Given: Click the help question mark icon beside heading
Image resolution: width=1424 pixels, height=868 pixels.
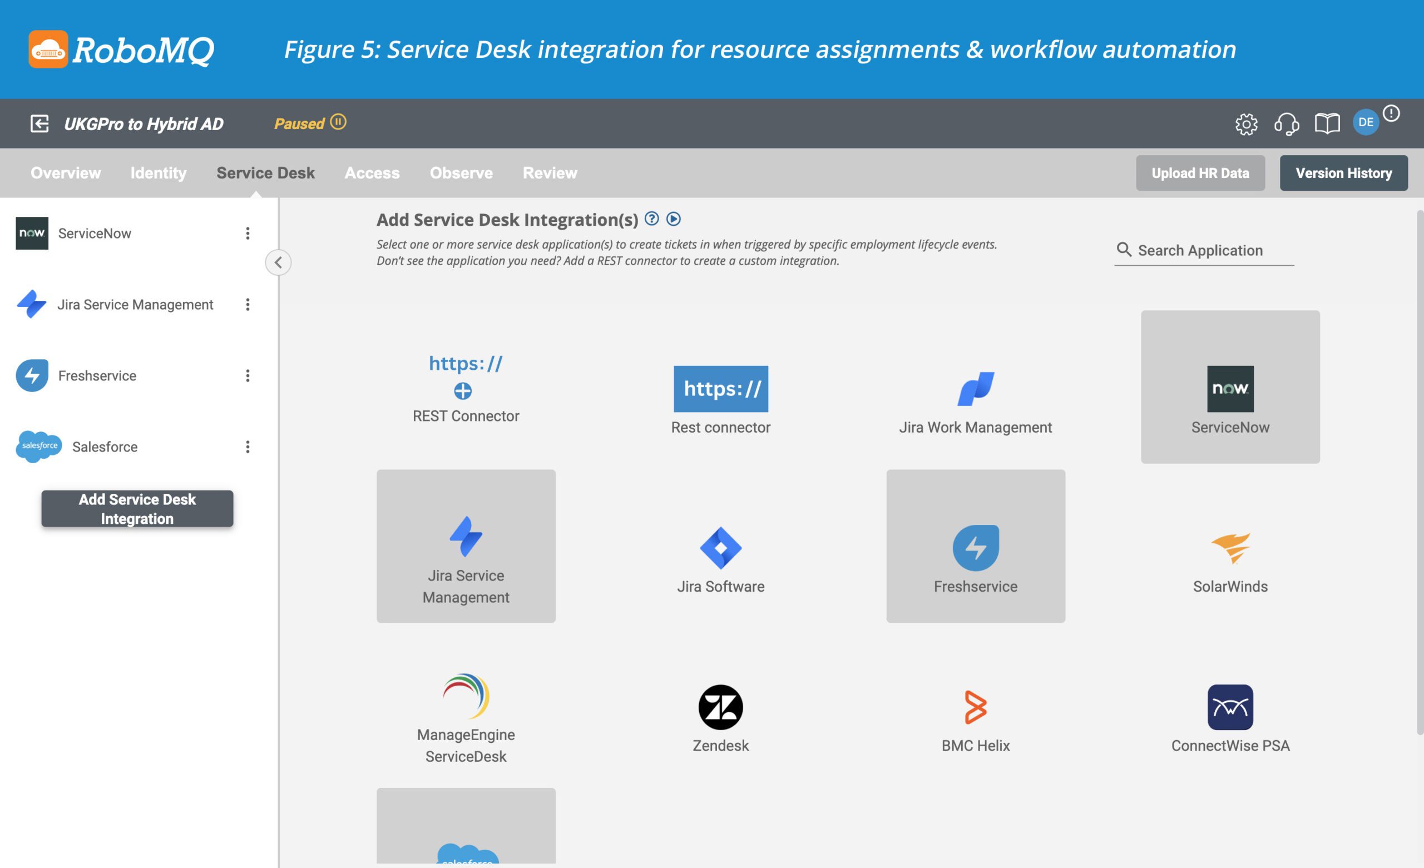Looking at the screenshot, I should 651,219.
